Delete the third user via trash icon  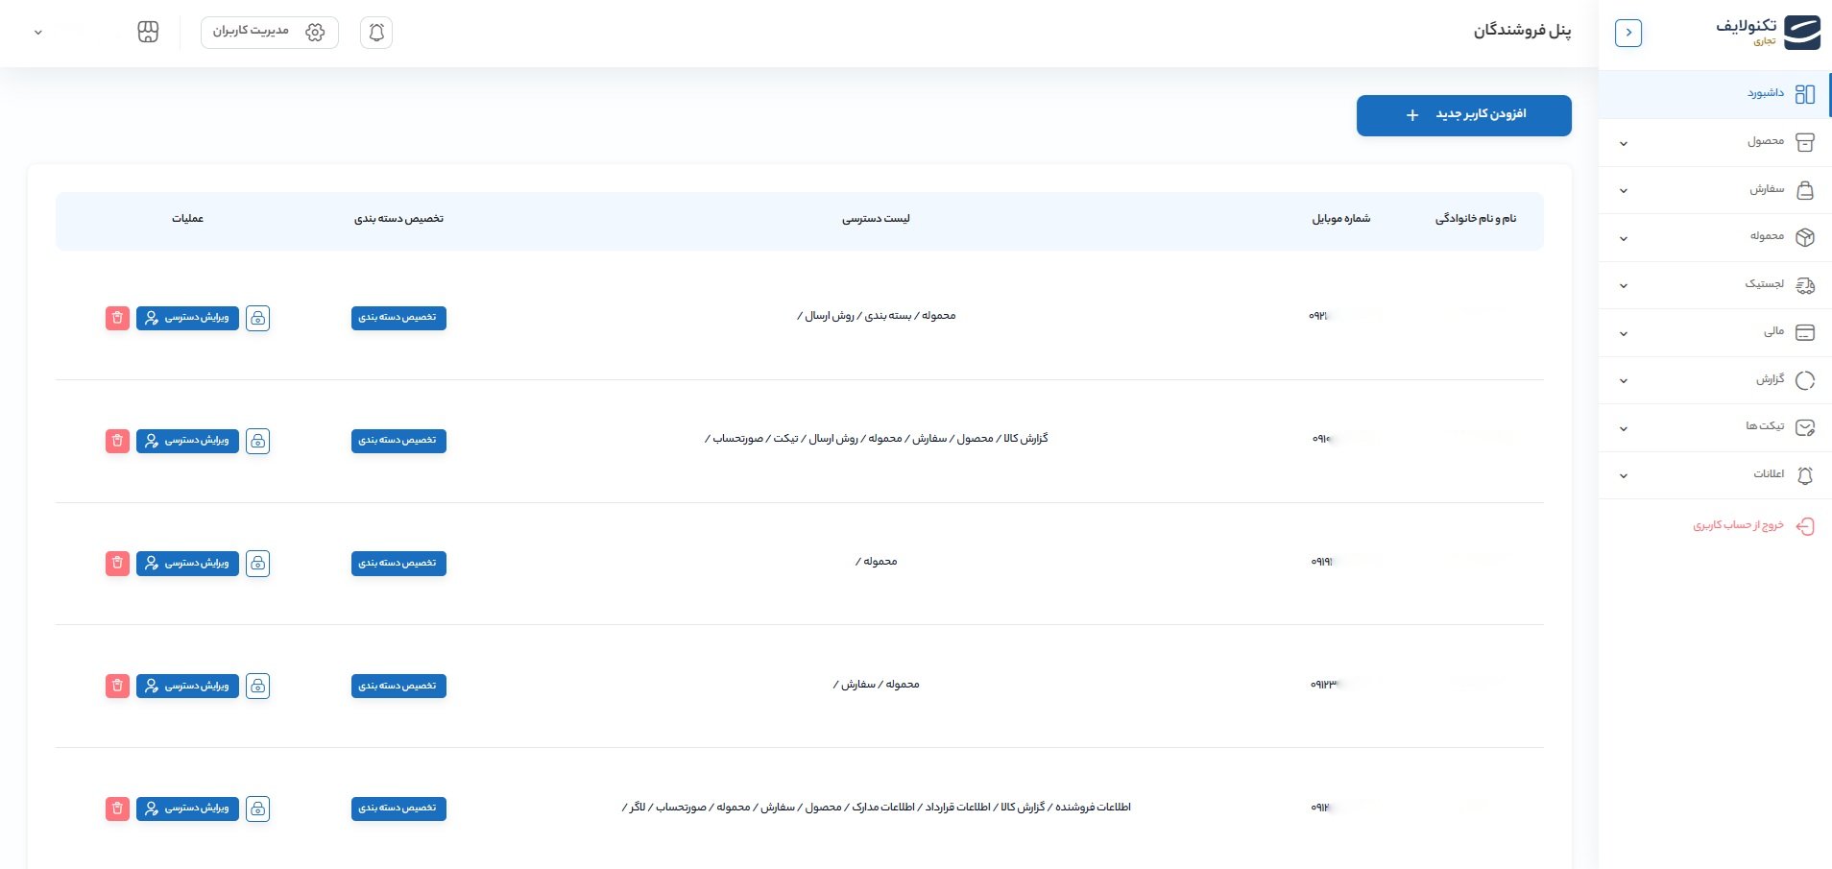click(x=117, y=564)
